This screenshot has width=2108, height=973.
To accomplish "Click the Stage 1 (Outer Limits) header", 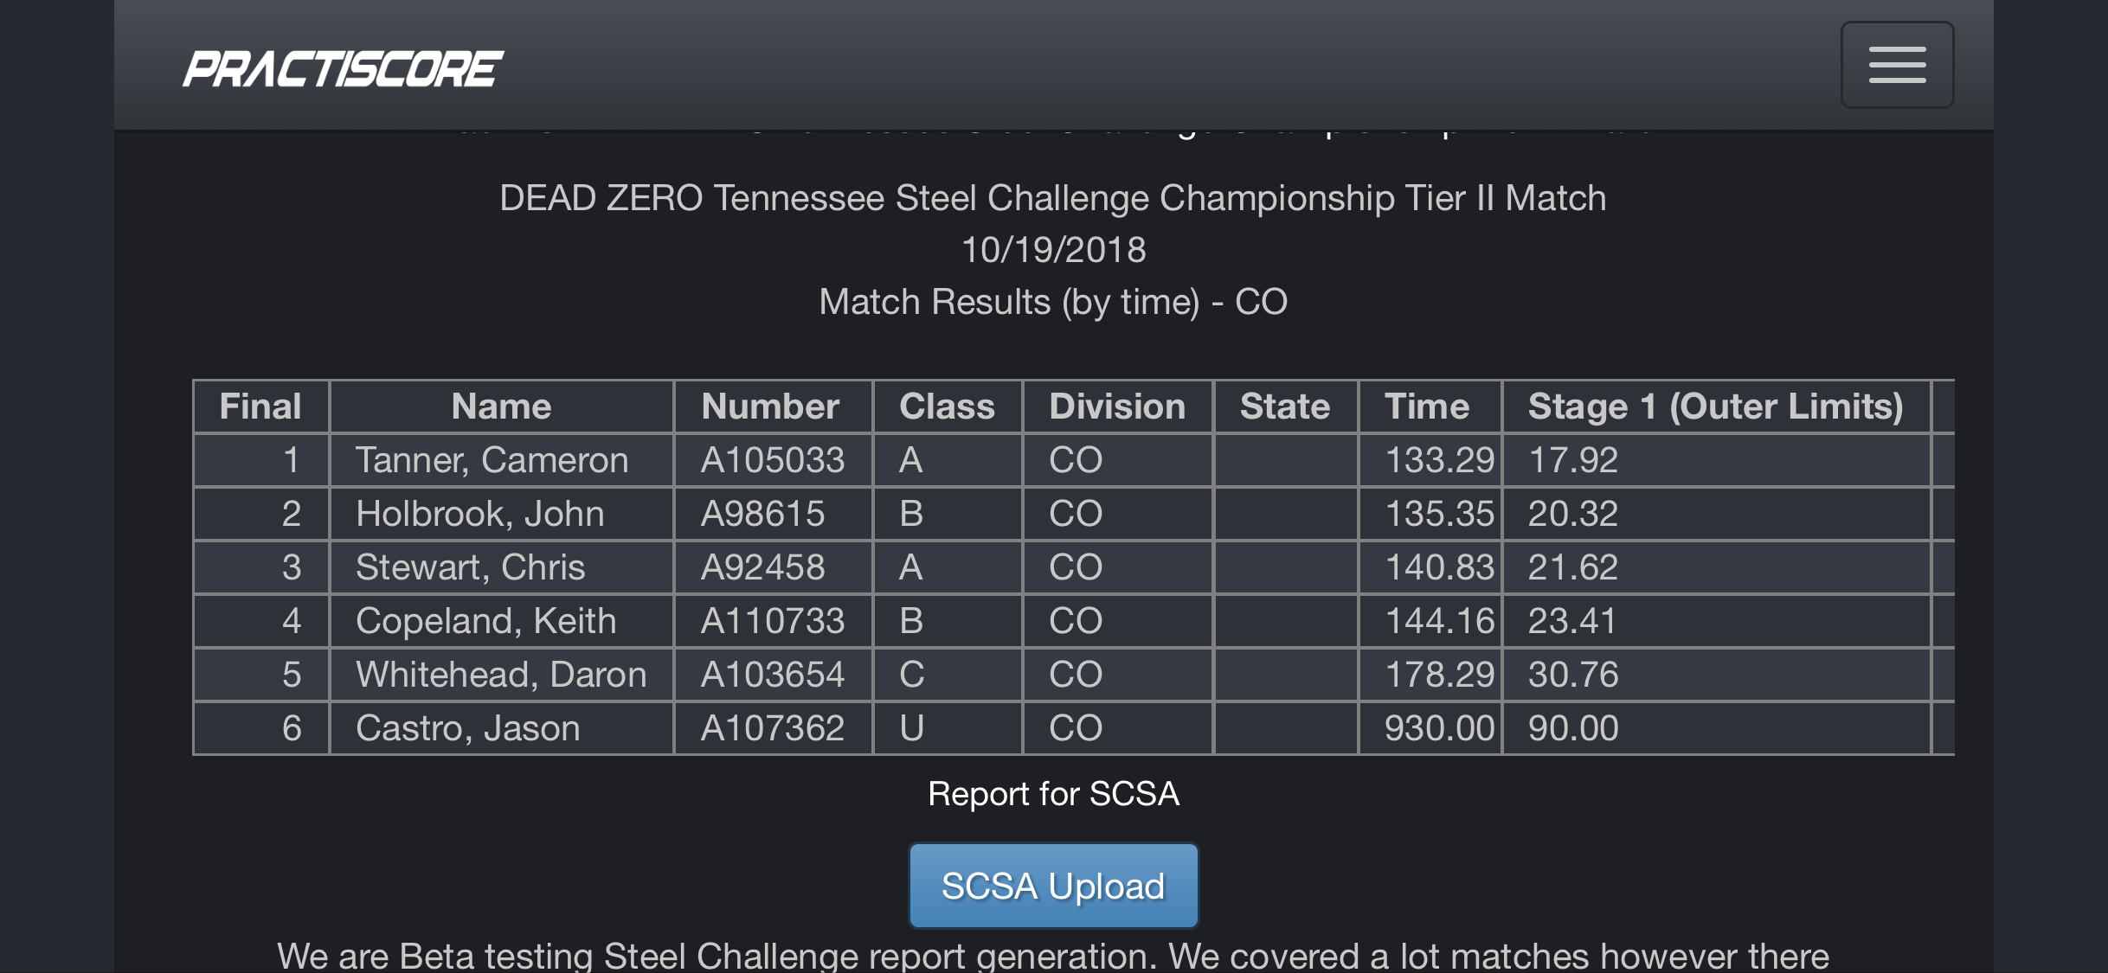I will [x=1715, y=406].
